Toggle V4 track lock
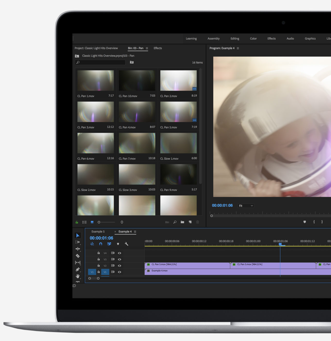331x341 pixels. click(x=98, y=253)
